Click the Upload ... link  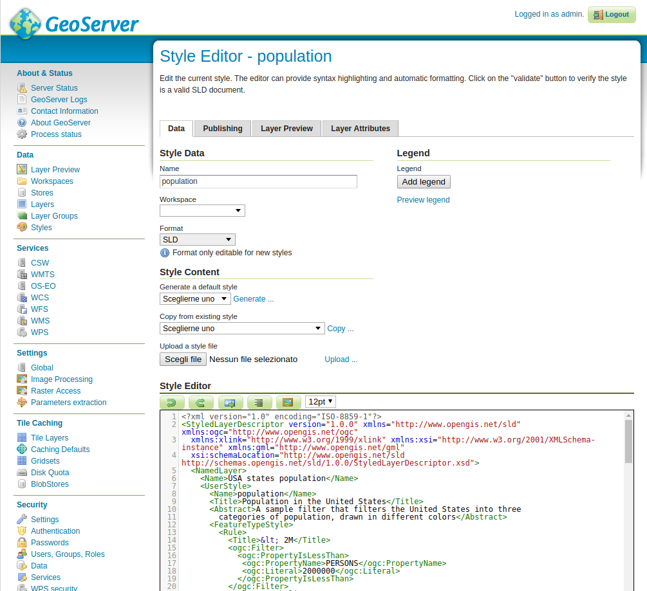click(x=341, y=359)
